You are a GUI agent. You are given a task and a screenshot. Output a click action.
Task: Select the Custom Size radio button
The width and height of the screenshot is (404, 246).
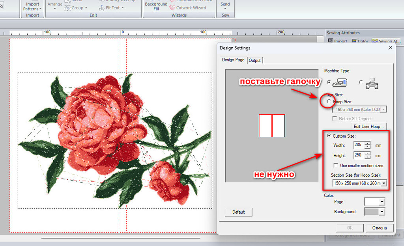pyautogui.click(x=329, y=136)
